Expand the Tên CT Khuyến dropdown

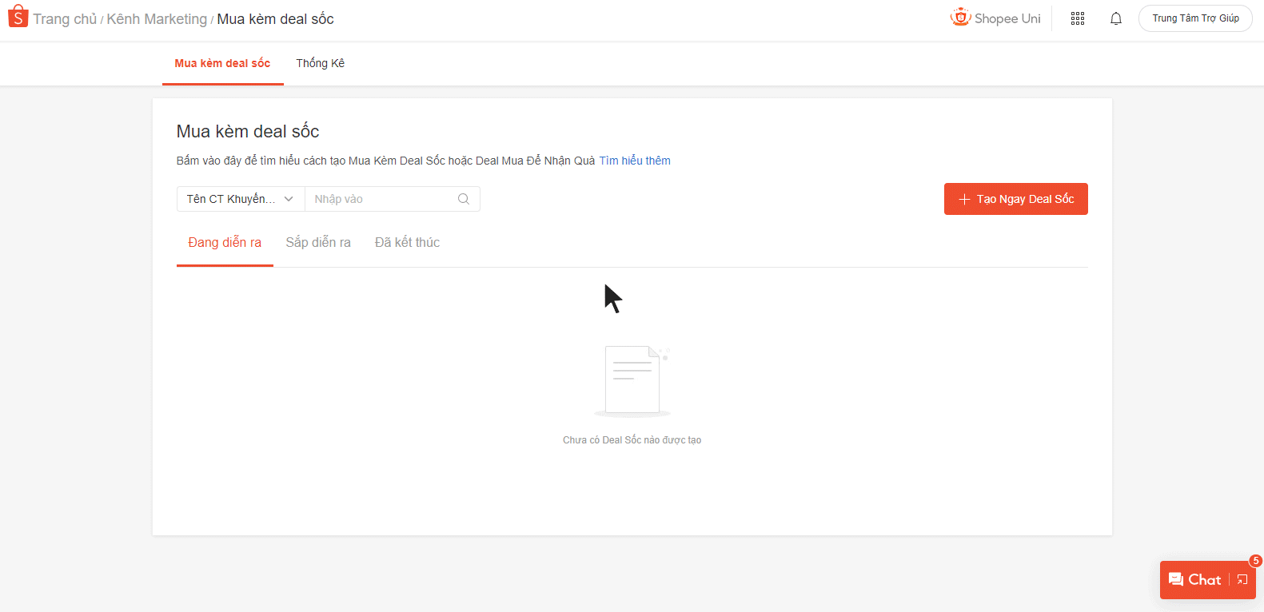tap(240, 199)
